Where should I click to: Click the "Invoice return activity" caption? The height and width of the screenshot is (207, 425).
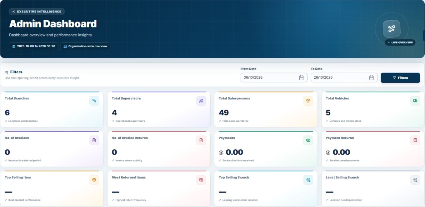pyautogui.click(x=129, y=160)
